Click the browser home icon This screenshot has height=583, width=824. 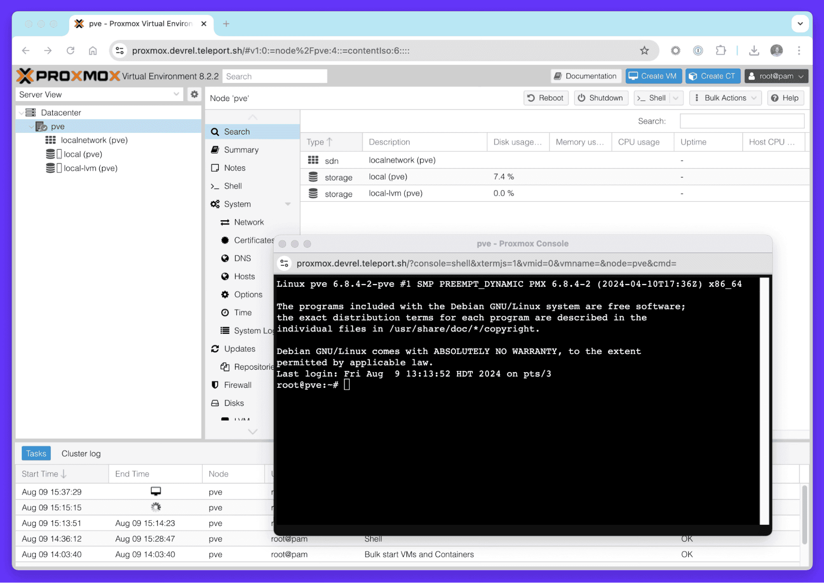tap(93, 50)
